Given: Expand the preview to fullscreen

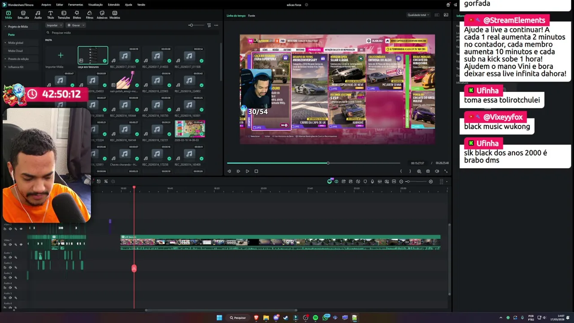Looking at the screenshot, I should point(446,171).
